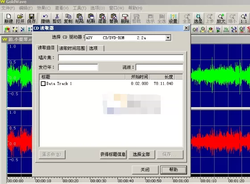Switch to the 读取曲目 tab

46,48
